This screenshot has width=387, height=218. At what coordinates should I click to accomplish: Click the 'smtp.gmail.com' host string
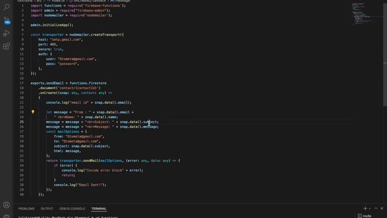(x=65, y=39)
